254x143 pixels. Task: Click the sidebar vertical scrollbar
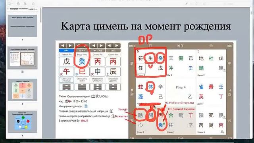point(41,15)
